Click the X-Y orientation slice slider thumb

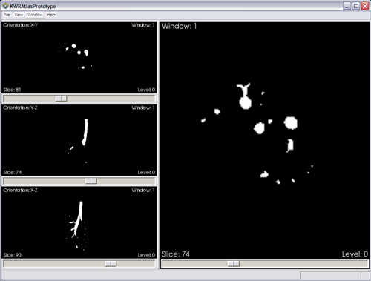click(x=61, y=99)
